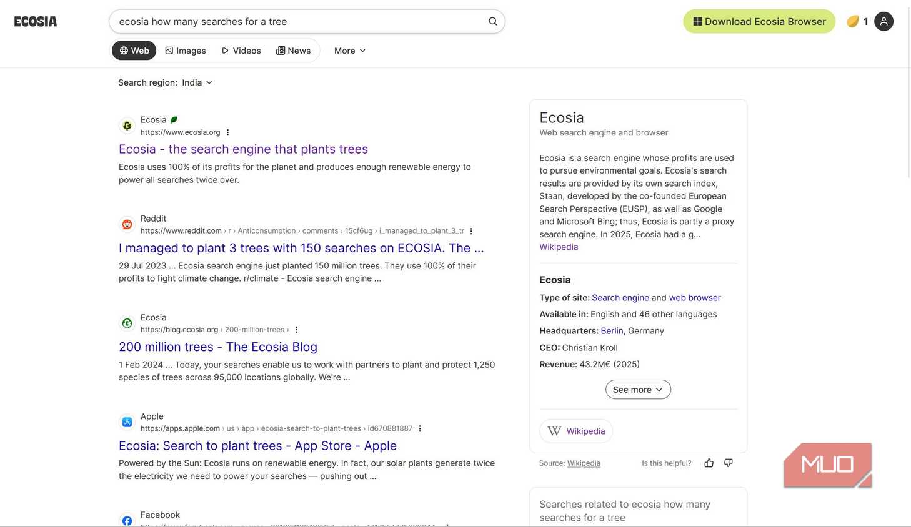Switch to the Web tab
The width and height of the screenshot is (911, 527).
tap(134, 51)
